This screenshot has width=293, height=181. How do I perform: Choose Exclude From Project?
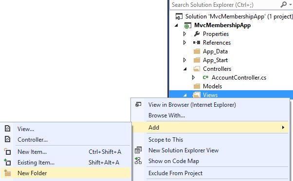click(175, 173)
